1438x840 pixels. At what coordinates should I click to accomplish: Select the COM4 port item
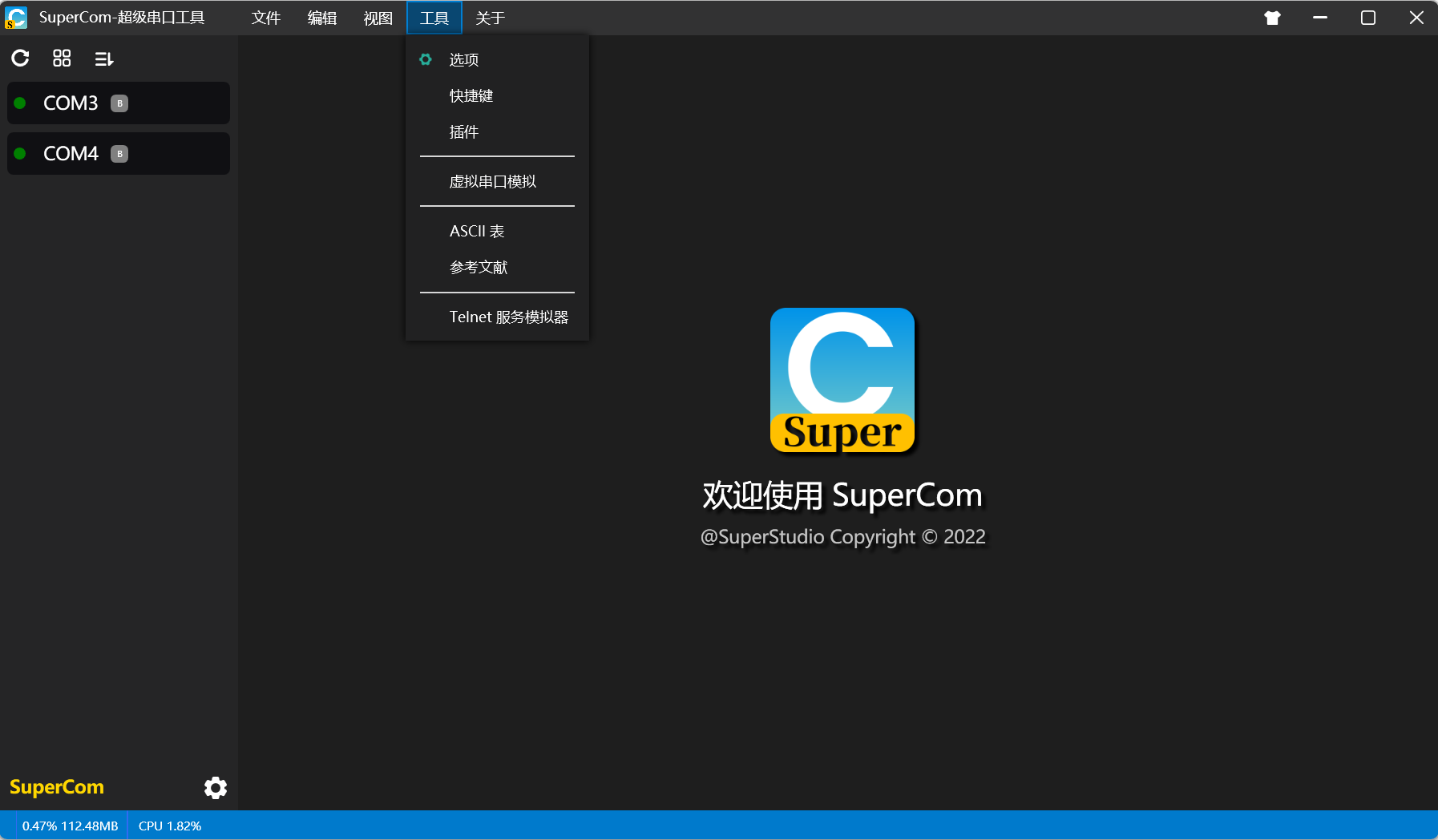119,153
